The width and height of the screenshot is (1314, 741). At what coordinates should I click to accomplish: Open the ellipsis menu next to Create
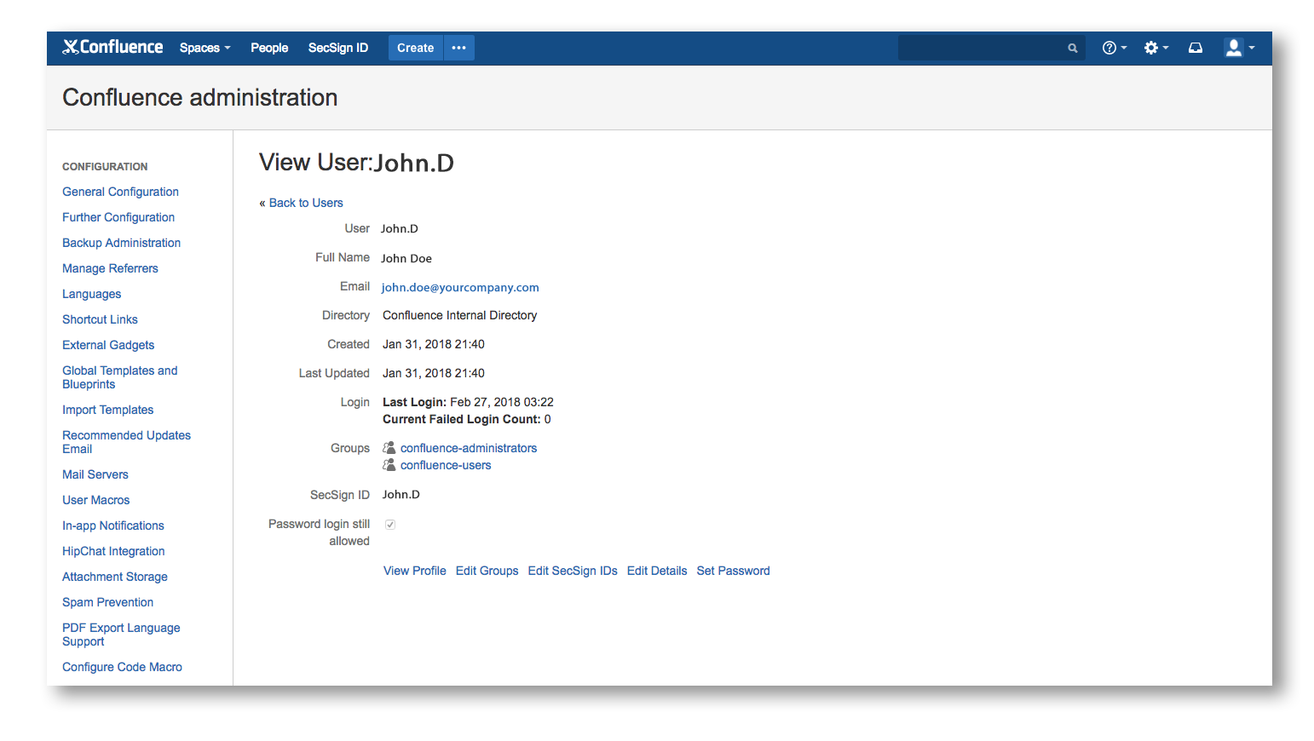458,48
